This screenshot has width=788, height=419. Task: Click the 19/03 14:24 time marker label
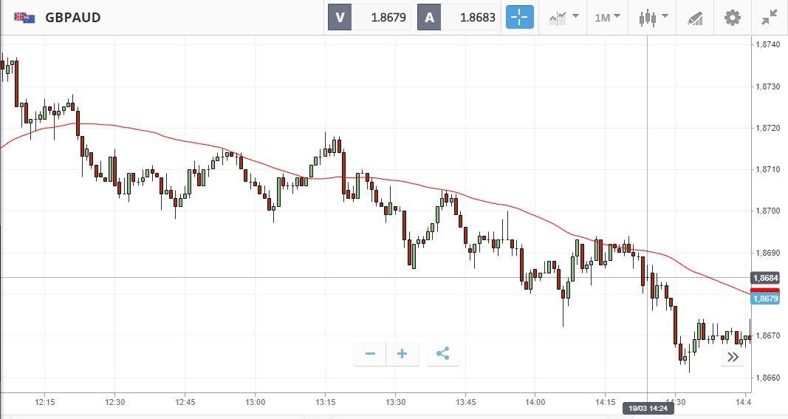648,408
